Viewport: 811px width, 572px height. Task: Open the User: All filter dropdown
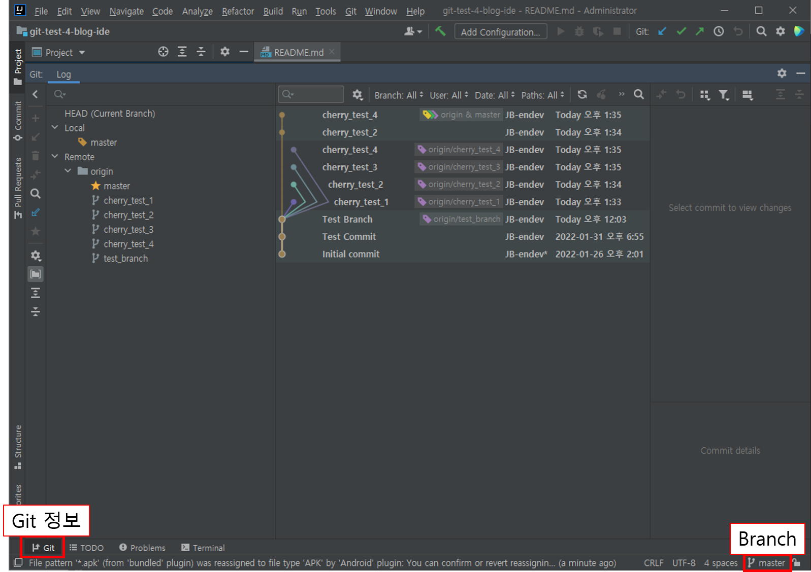(449, 95)
